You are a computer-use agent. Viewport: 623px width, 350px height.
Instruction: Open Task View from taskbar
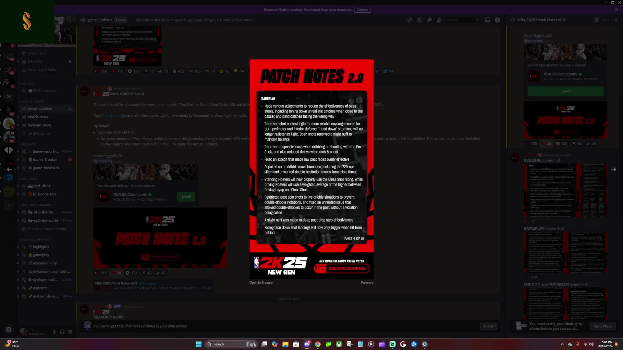click(x=264, y=344)
